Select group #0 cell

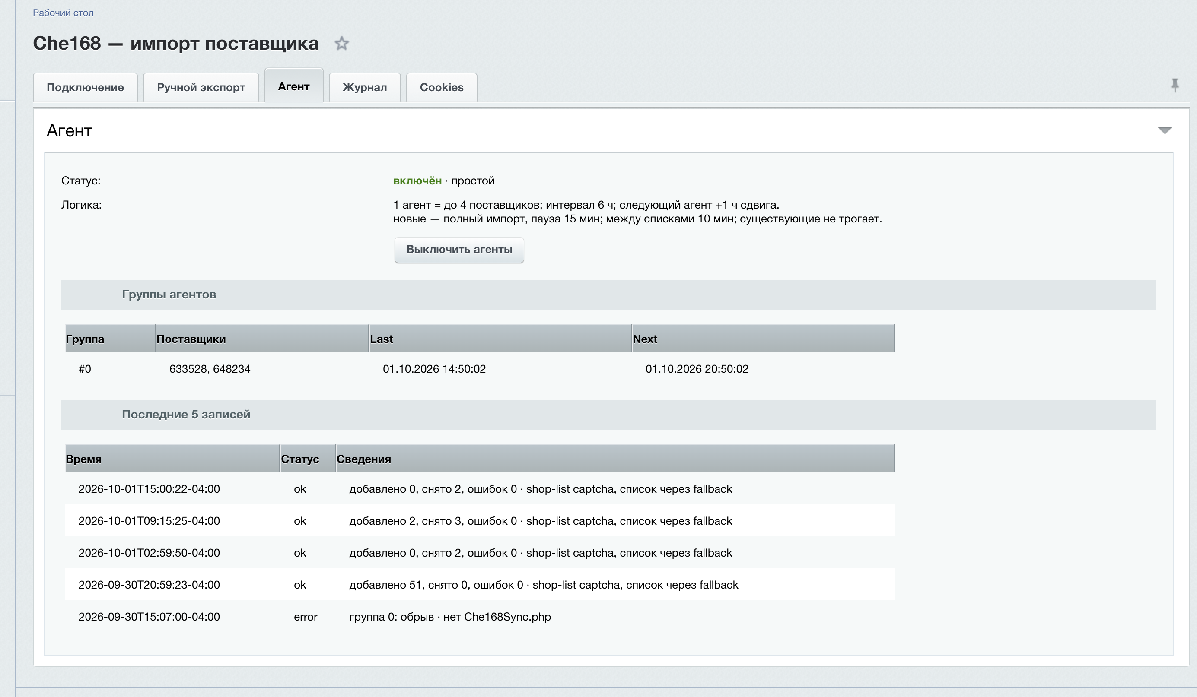click(85, 369)
